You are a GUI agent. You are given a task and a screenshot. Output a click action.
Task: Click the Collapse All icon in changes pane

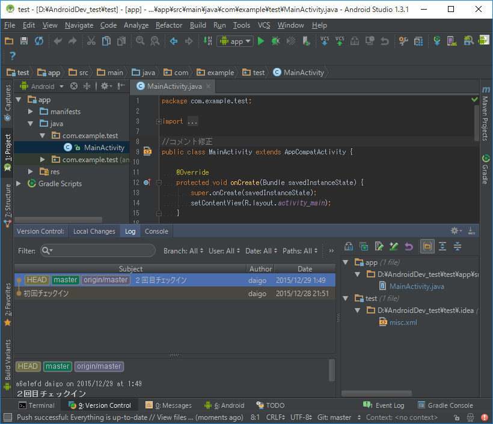[x=458, y=247]
